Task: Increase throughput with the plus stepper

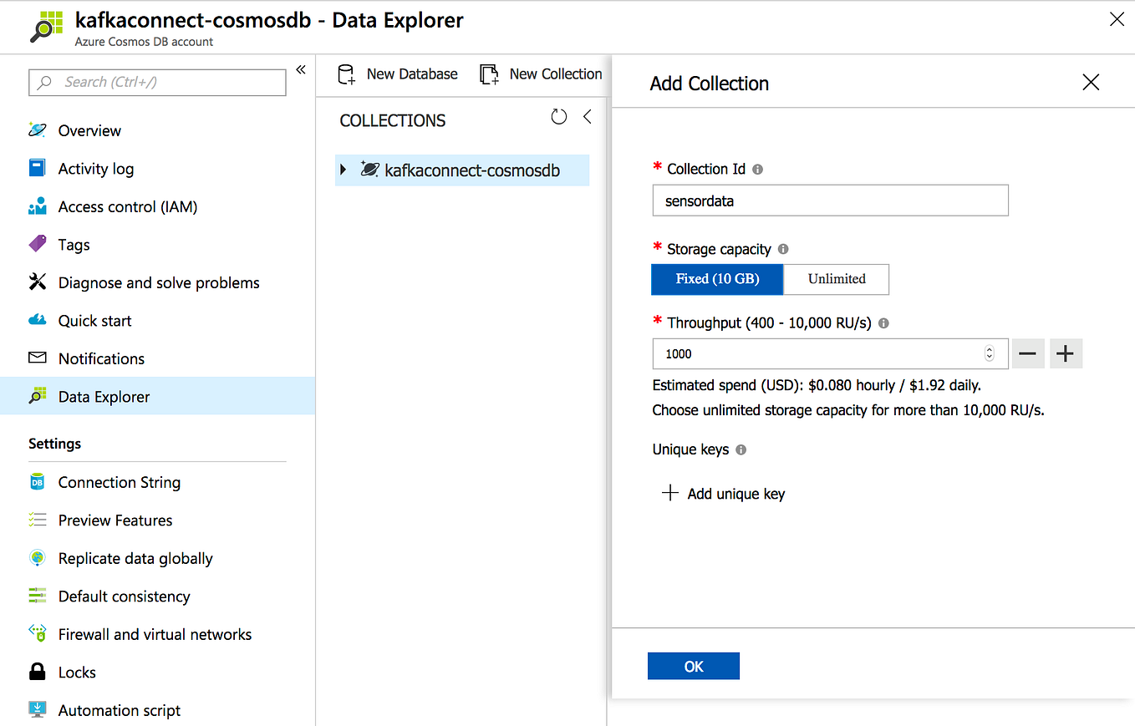Action: coord(1066,353)
